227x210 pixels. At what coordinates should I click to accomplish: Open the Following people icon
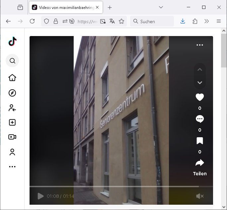pyautogui.click(x=12, y=108)
